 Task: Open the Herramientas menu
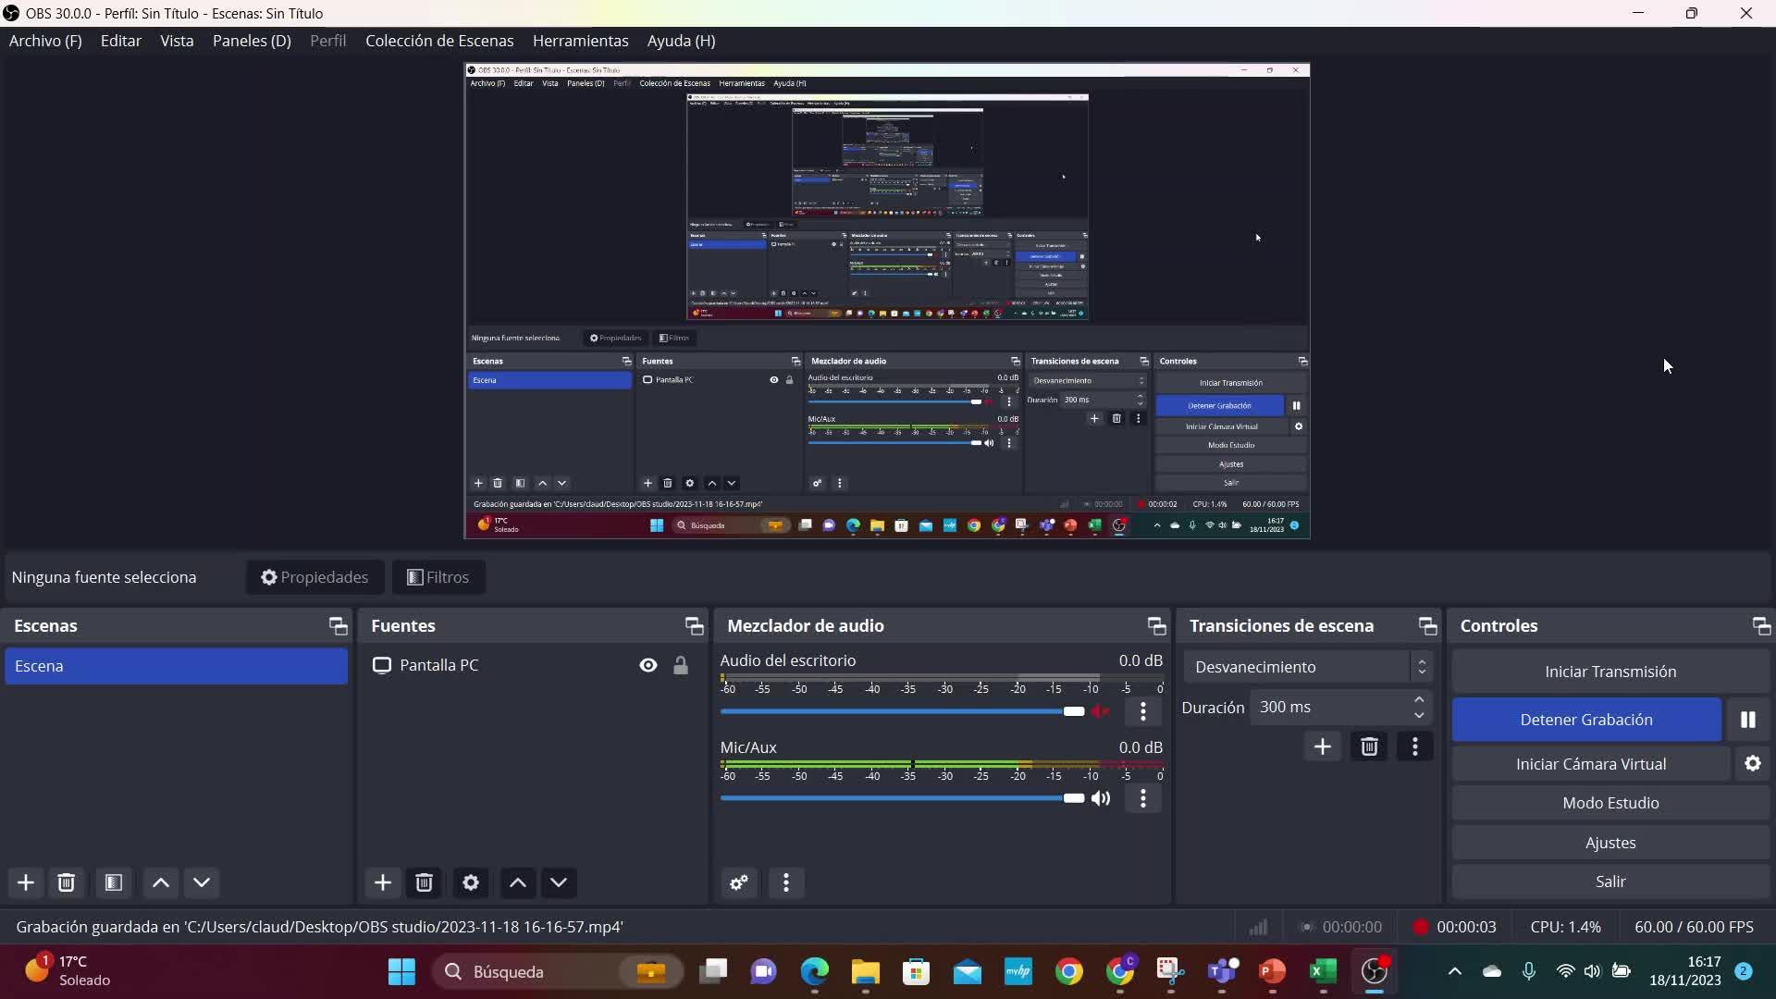(x=580, y=41)
